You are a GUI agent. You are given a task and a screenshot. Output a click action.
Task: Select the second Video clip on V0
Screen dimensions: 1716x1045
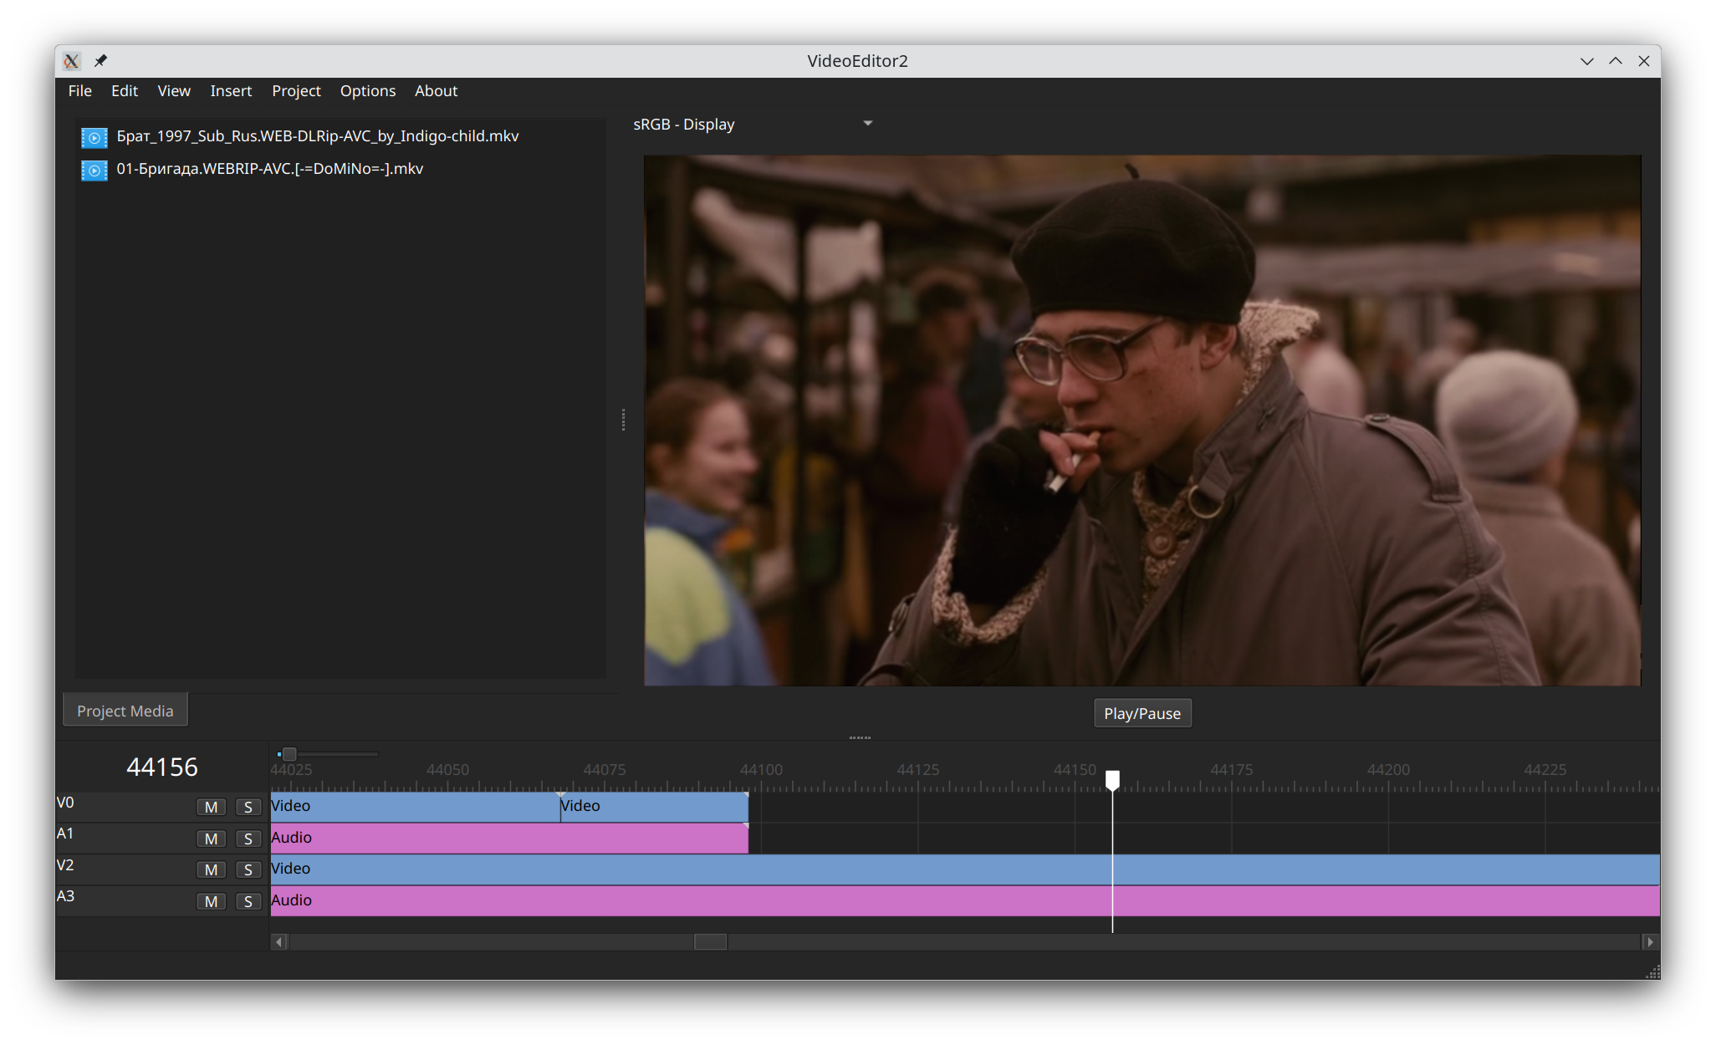click(652, 807)
